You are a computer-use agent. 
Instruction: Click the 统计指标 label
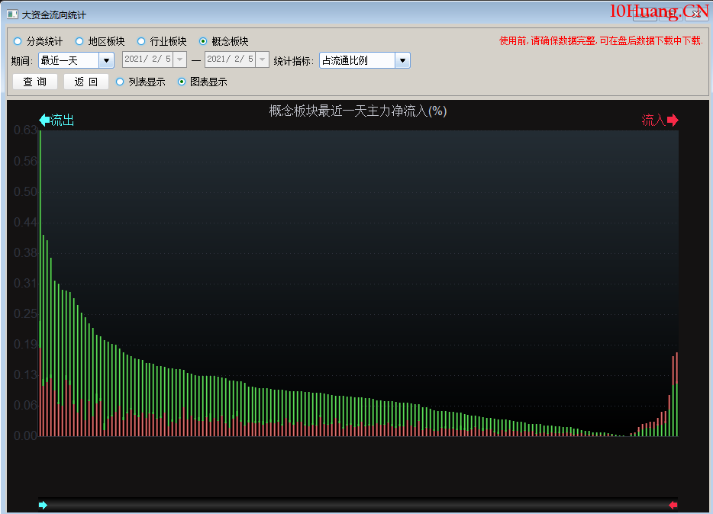[x=294, y=61]
